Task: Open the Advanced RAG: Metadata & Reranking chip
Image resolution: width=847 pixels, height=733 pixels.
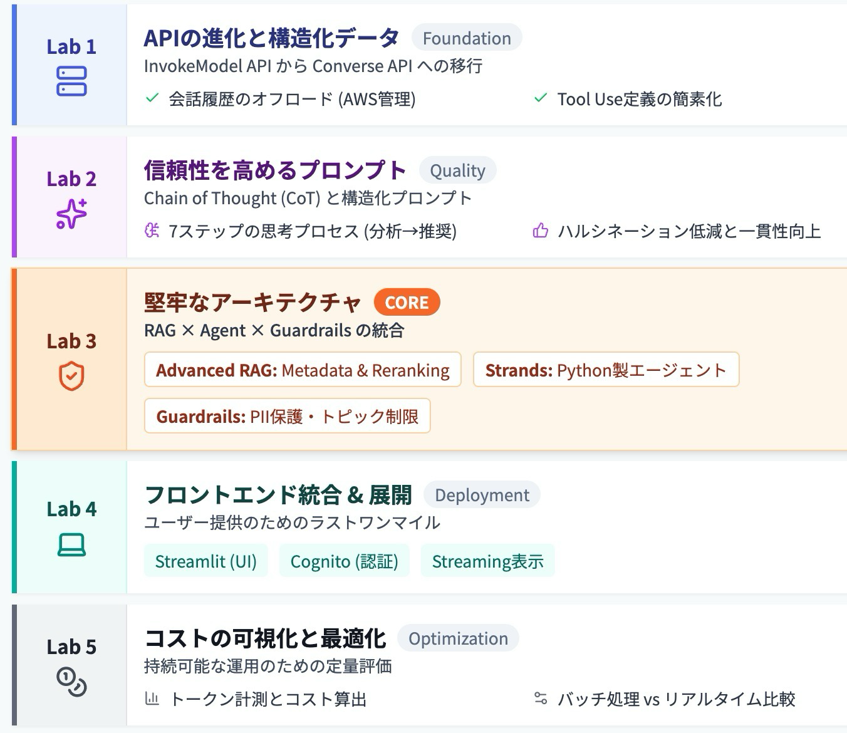Action: point(302,370)
